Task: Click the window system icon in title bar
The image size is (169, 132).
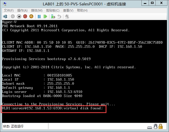Action: point(5,4)
